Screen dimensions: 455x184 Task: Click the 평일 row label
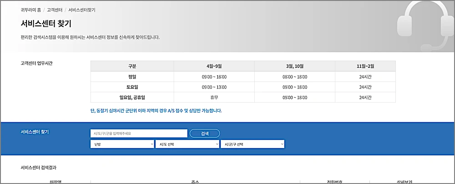(132, 77)
